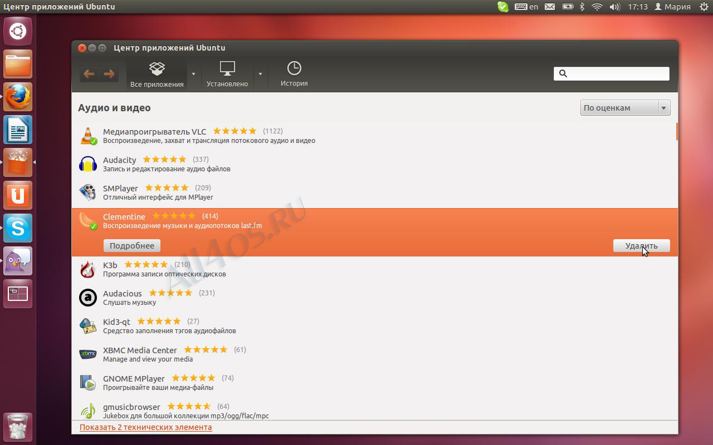Expand 'Установлено' dropdown arrow

[x=260, y=73]
